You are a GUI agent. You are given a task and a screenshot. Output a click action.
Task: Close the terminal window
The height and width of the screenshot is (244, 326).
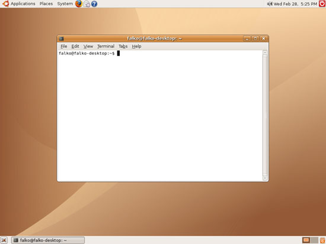point(263,38)
